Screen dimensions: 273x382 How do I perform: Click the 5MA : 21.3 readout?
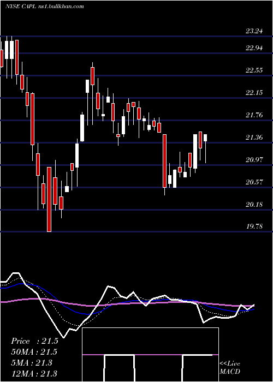[x=32, y=363]
